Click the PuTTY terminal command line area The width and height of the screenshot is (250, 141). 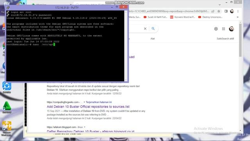point(30,44)
